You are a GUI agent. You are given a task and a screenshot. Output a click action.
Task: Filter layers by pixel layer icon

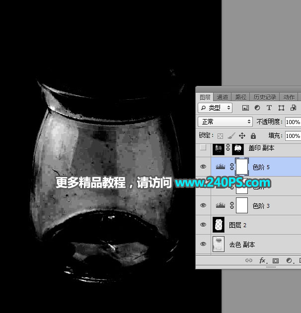pos(245,108)
